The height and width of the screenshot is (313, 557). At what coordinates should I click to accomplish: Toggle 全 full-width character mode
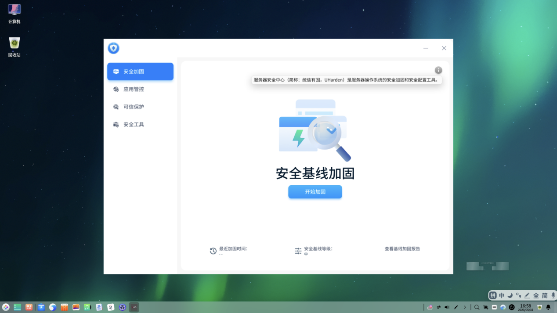(x=536, y=295)
